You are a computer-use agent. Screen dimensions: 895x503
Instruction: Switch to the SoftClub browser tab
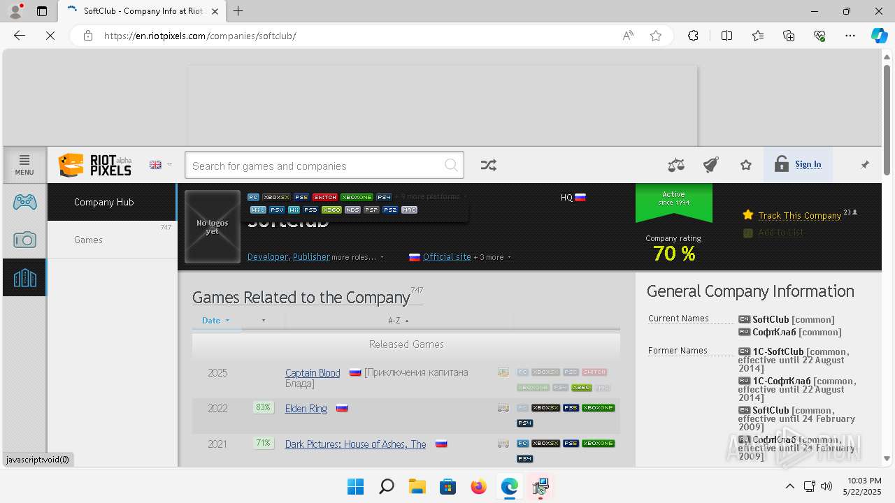(x=143, y=11)
